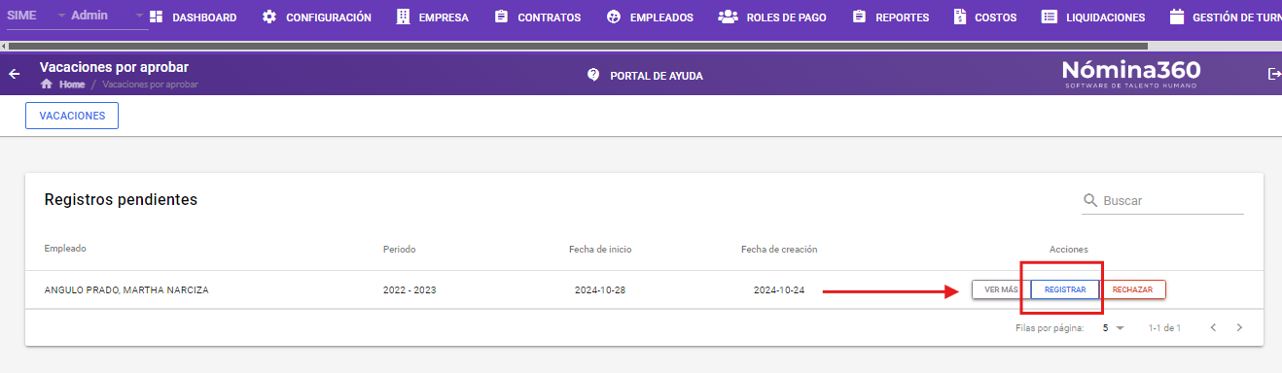Viewport: 1282px width, 373px height.
Task: Click the help question-mark icon
Action: [593, 75]
